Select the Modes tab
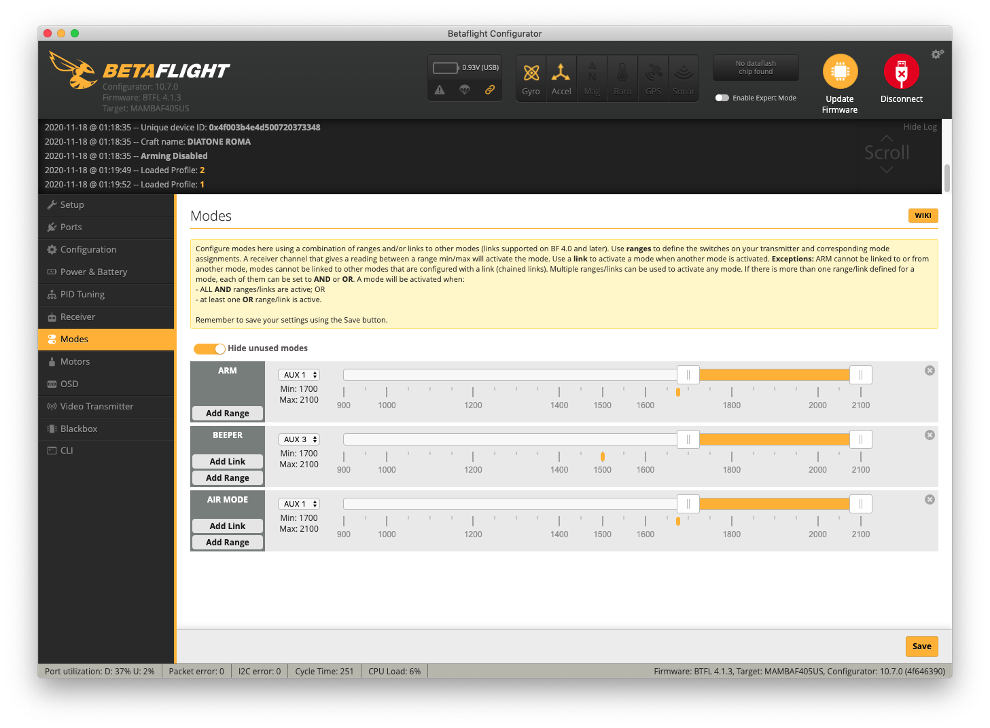The image size is (990, 728). 107,339
